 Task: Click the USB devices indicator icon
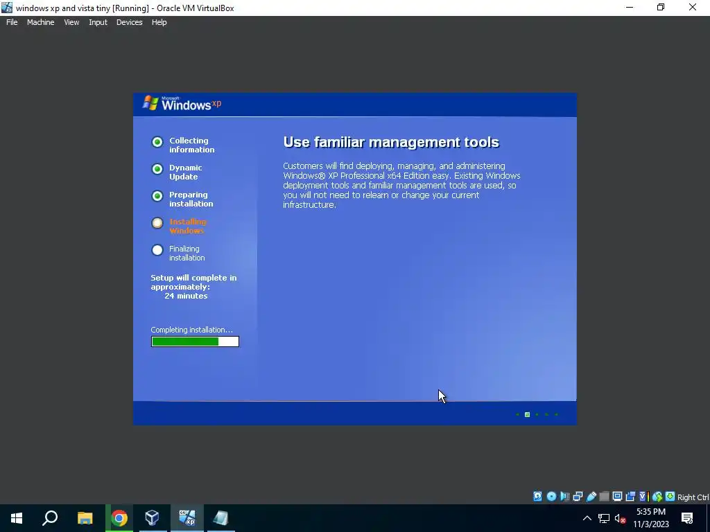(x=591, y=497)
